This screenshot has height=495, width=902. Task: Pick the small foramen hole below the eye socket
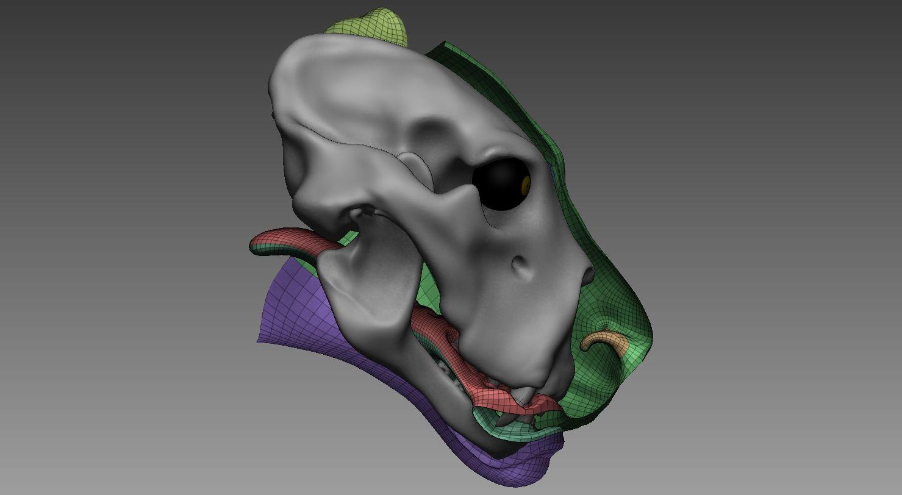[520, 264]
